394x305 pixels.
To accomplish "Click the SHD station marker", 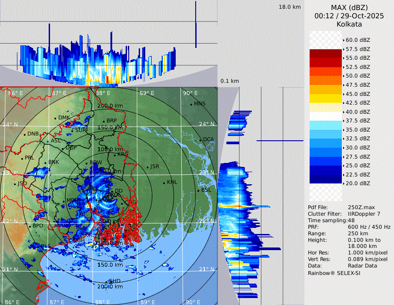I will tap(107, 281).
